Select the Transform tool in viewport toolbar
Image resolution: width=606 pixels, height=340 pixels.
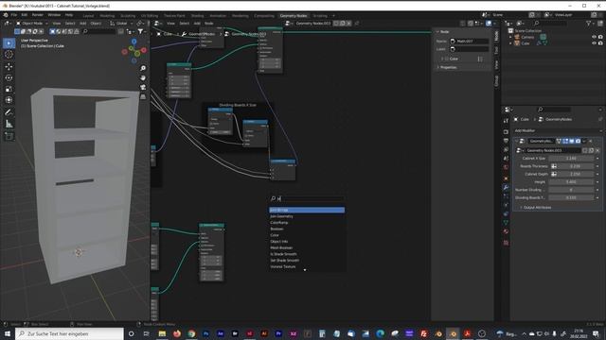tap(9, 100)
